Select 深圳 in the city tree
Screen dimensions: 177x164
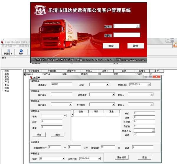click(6, 71)
